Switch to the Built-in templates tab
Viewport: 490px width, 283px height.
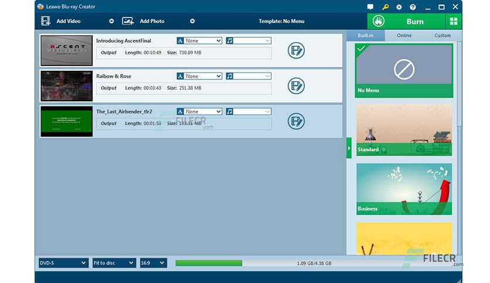click(x=365, y=36)
